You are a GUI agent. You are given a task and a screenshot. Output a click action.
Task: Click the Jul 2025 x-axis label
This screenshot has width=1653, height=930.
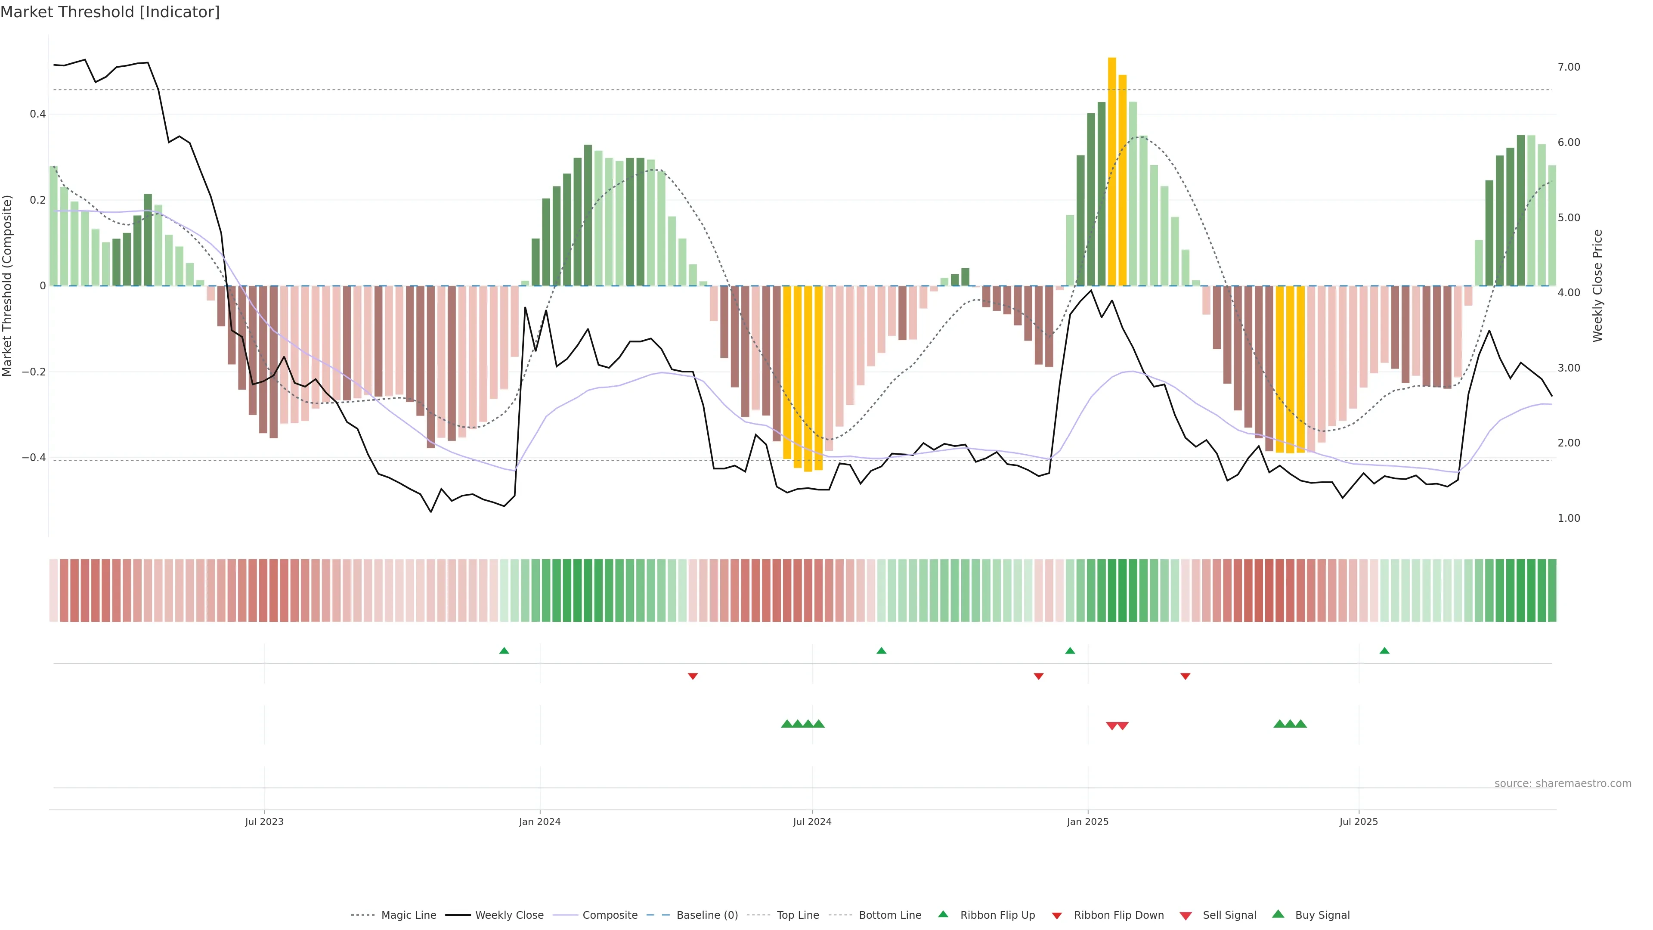[1359, 821]
